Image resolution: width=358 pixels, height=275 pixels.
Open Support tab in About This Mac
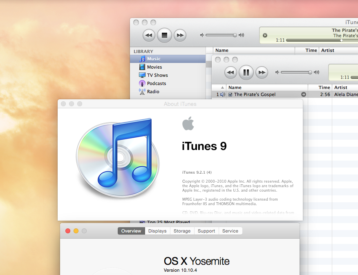[206, 231]
